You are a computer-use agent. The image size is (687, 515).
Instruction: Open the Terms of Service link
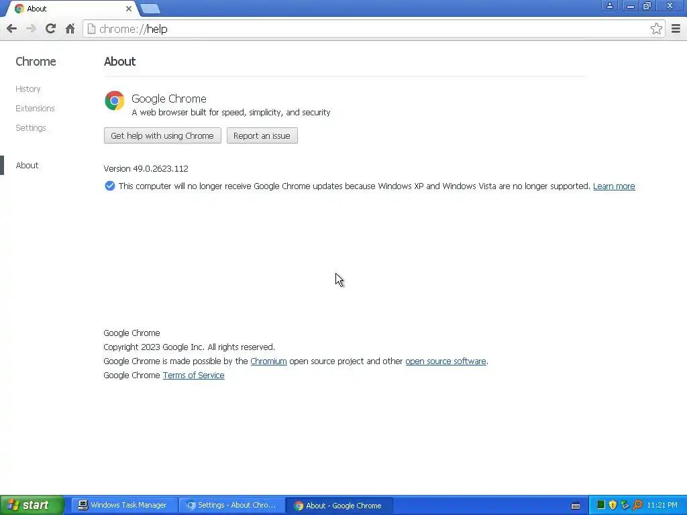[x=194, y=376]
